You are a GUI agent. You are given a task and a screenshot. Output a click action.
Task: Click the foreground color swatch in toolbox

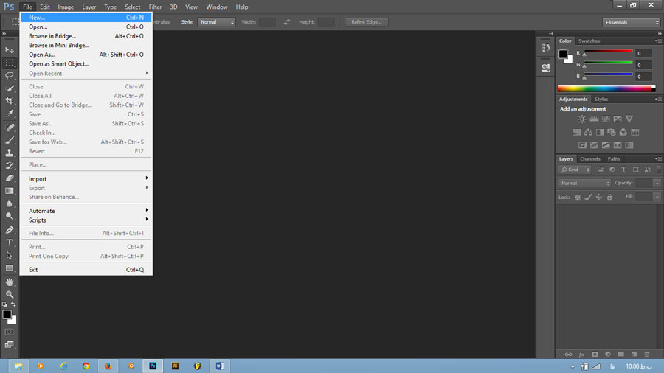click(x=7, y=314)
